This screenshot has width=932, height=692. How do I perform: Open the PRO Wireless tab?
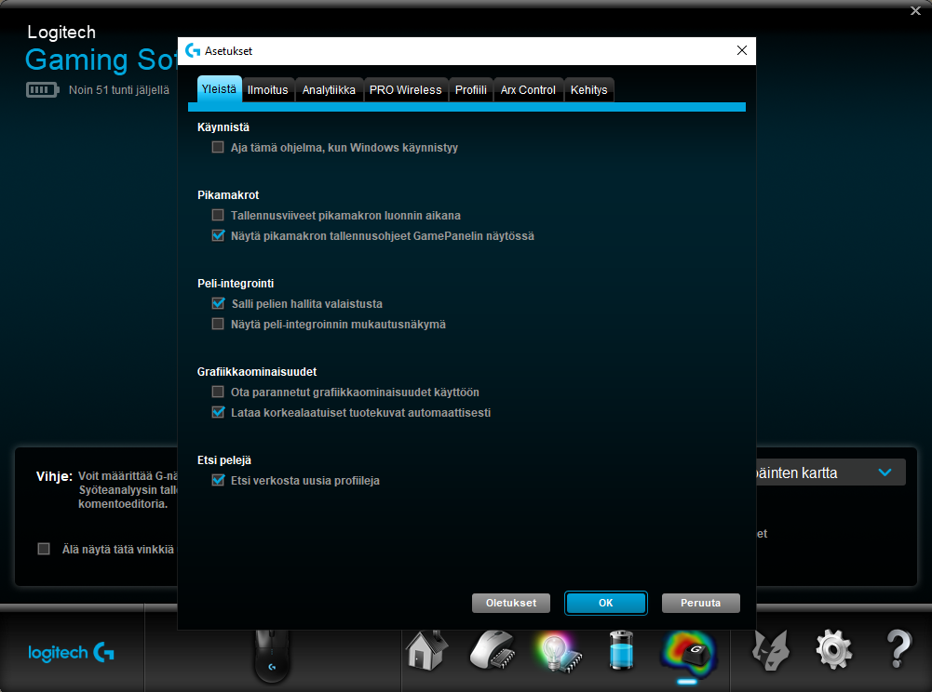405,89
